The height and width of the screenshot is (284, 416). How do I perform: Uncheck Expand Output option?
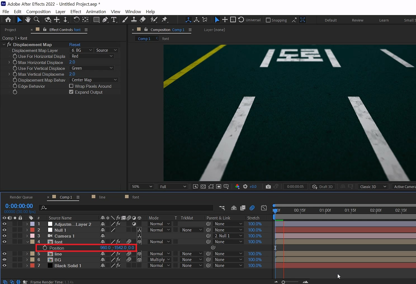click(71, 92)
